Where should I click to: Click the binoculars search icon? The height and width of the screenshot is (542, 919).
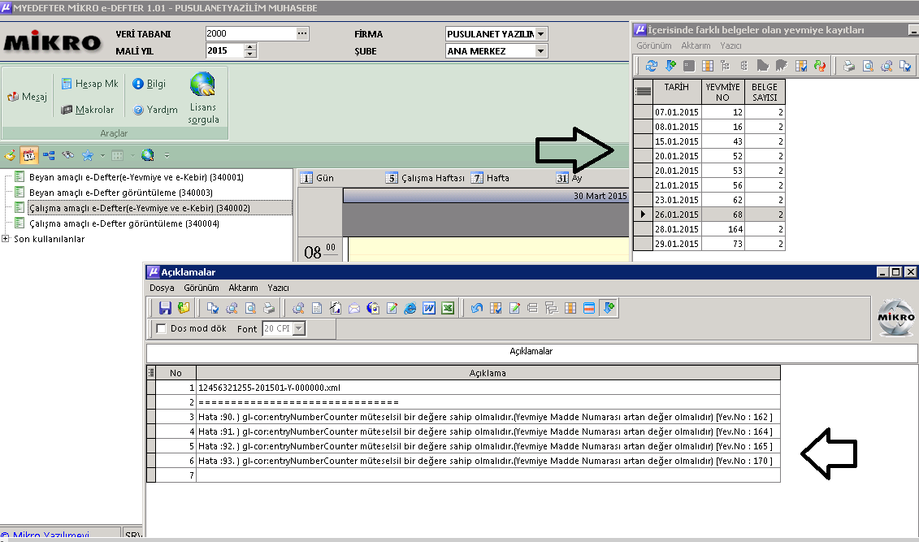coord(68,155)
